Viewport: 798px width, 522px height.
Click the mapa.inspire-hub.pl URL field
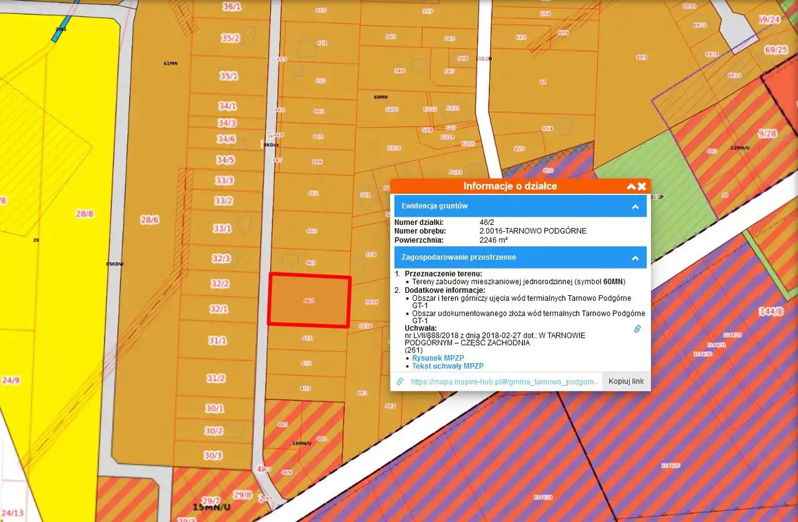pyautogui.click(x=504, y=381)
